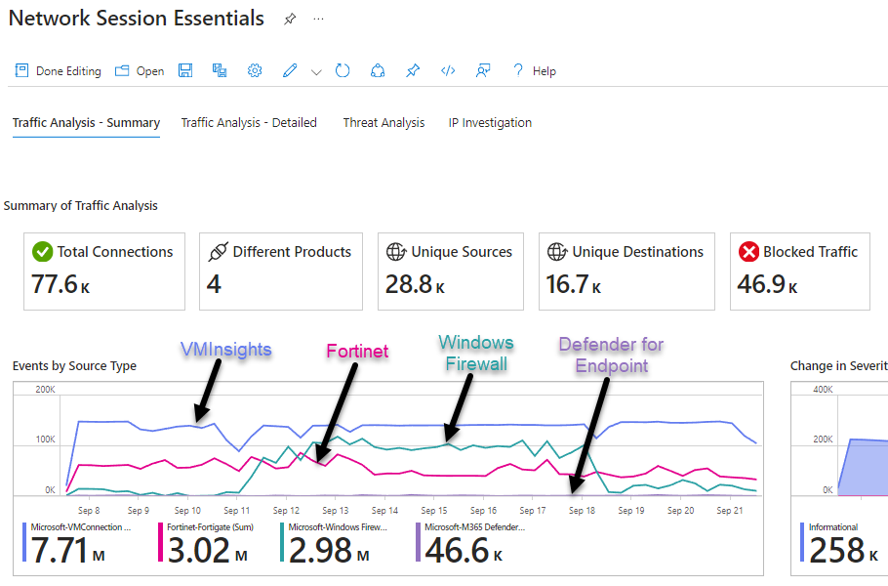The width and height of the screenshot is (888, 586).
Task: Click the Save workbook icon
Action: point(185,71)
